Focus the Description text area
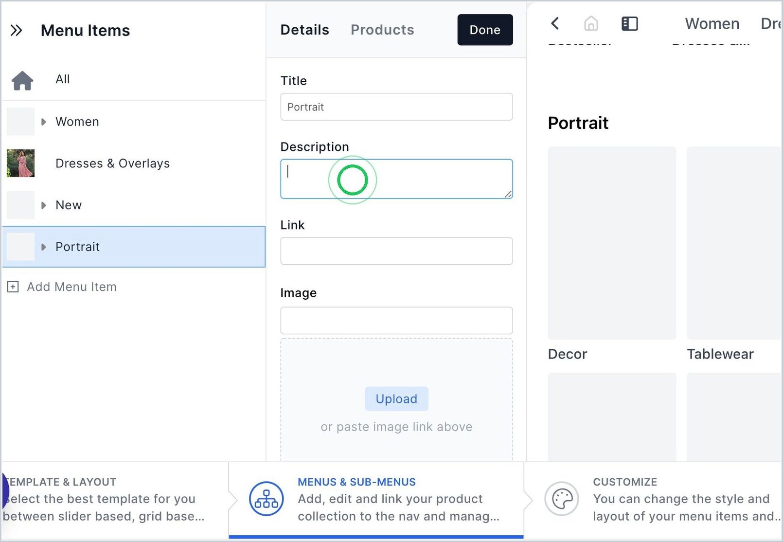 pos(396,179)
